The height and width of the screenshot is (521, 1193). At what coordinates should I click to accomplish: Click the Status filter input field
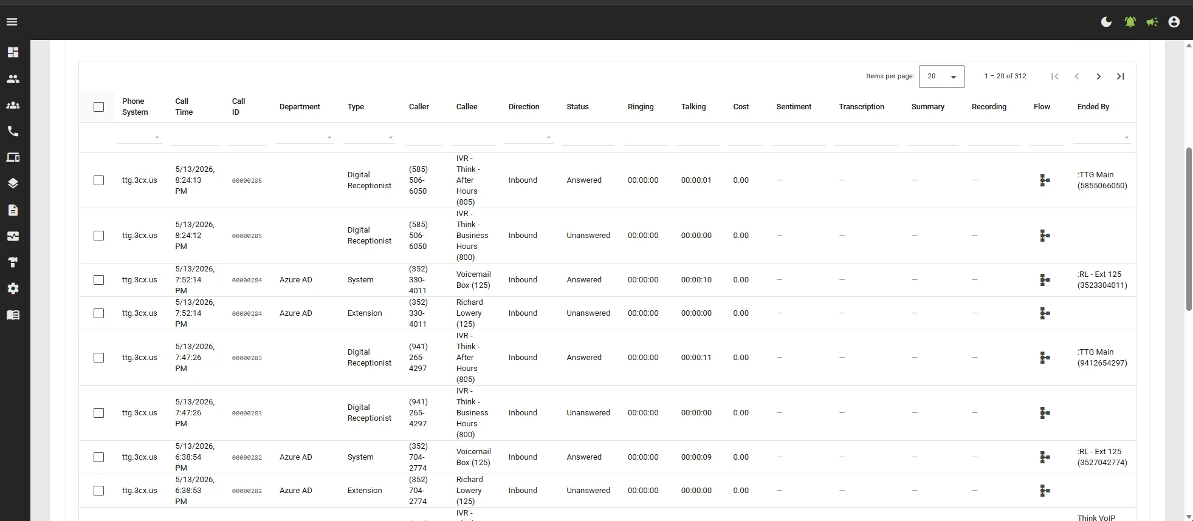click(588, 138)
